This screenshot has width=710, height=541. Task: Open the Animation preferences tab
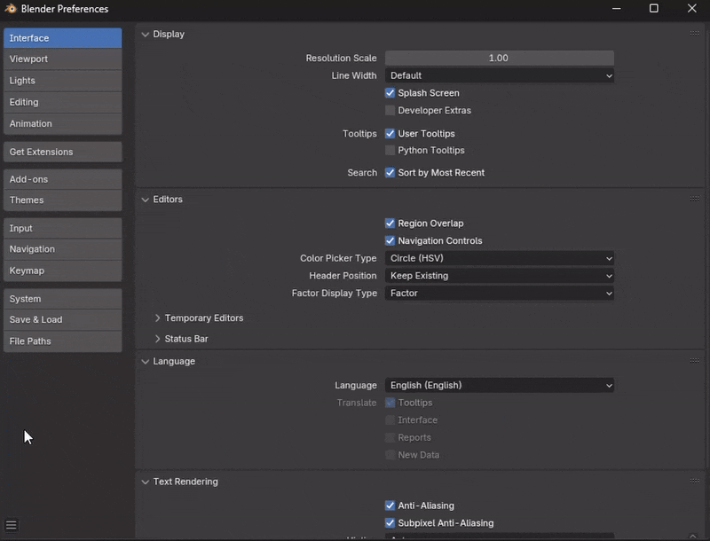pyautogui.click(x=62, y=123)
